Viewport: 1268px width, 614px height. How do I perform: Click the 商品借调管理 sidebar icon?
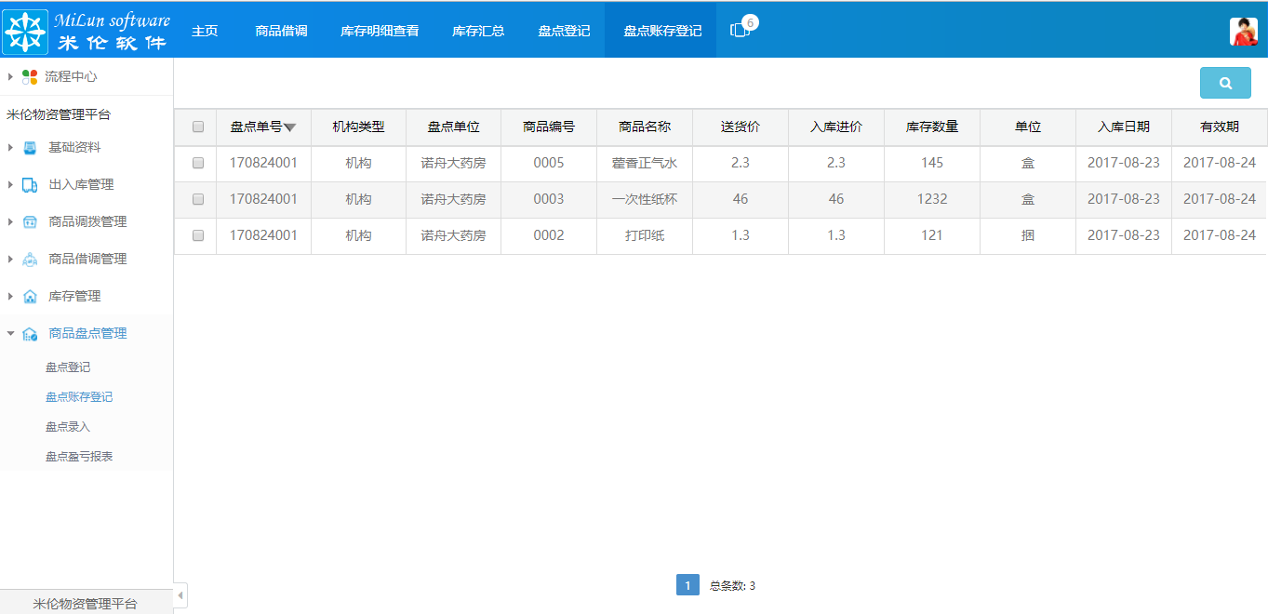(28, 259)
